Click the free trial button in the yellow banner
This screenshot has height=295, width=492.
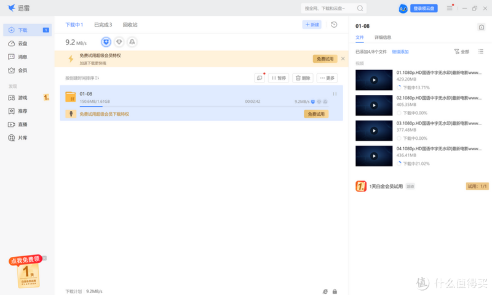pos(325,59)
